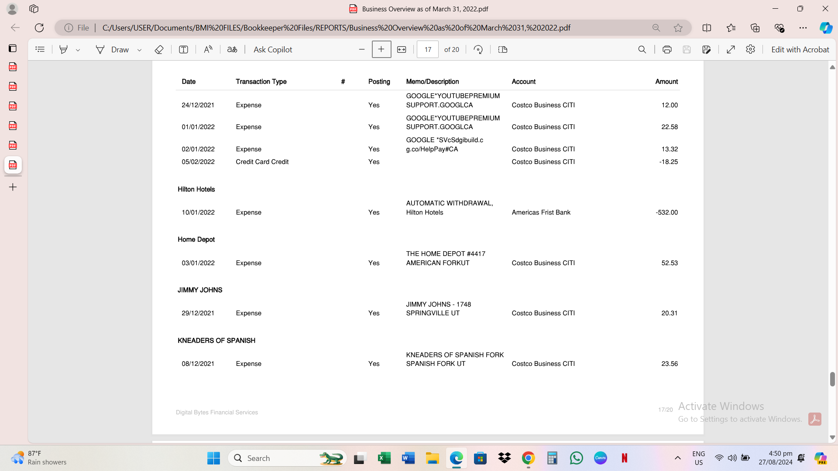Open the browser zoom magnifier icon

pyautogui.click(x=656, y=28)
